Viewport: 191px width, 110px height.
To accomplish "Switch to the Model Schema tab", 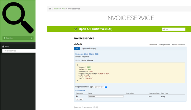I will pos(87,60).
